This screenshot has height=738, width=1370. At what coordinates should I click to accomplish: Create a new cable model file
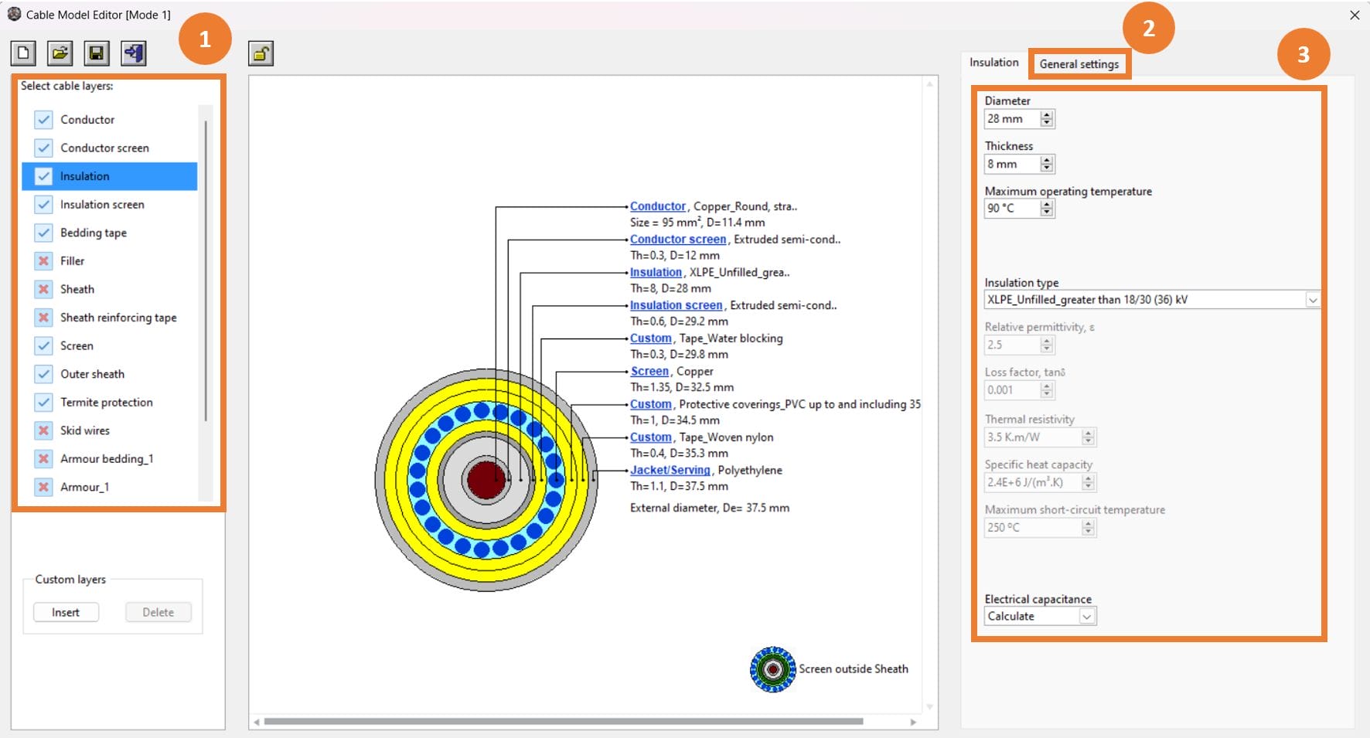tap(23, 53)
